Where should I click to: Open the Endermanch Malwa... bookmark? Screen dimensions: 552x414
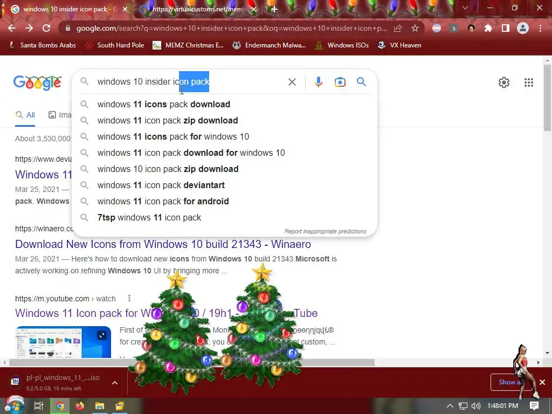tap(270, 45)
